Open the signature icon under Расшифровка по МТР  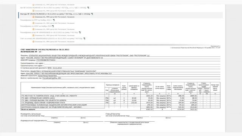[33, 23]
